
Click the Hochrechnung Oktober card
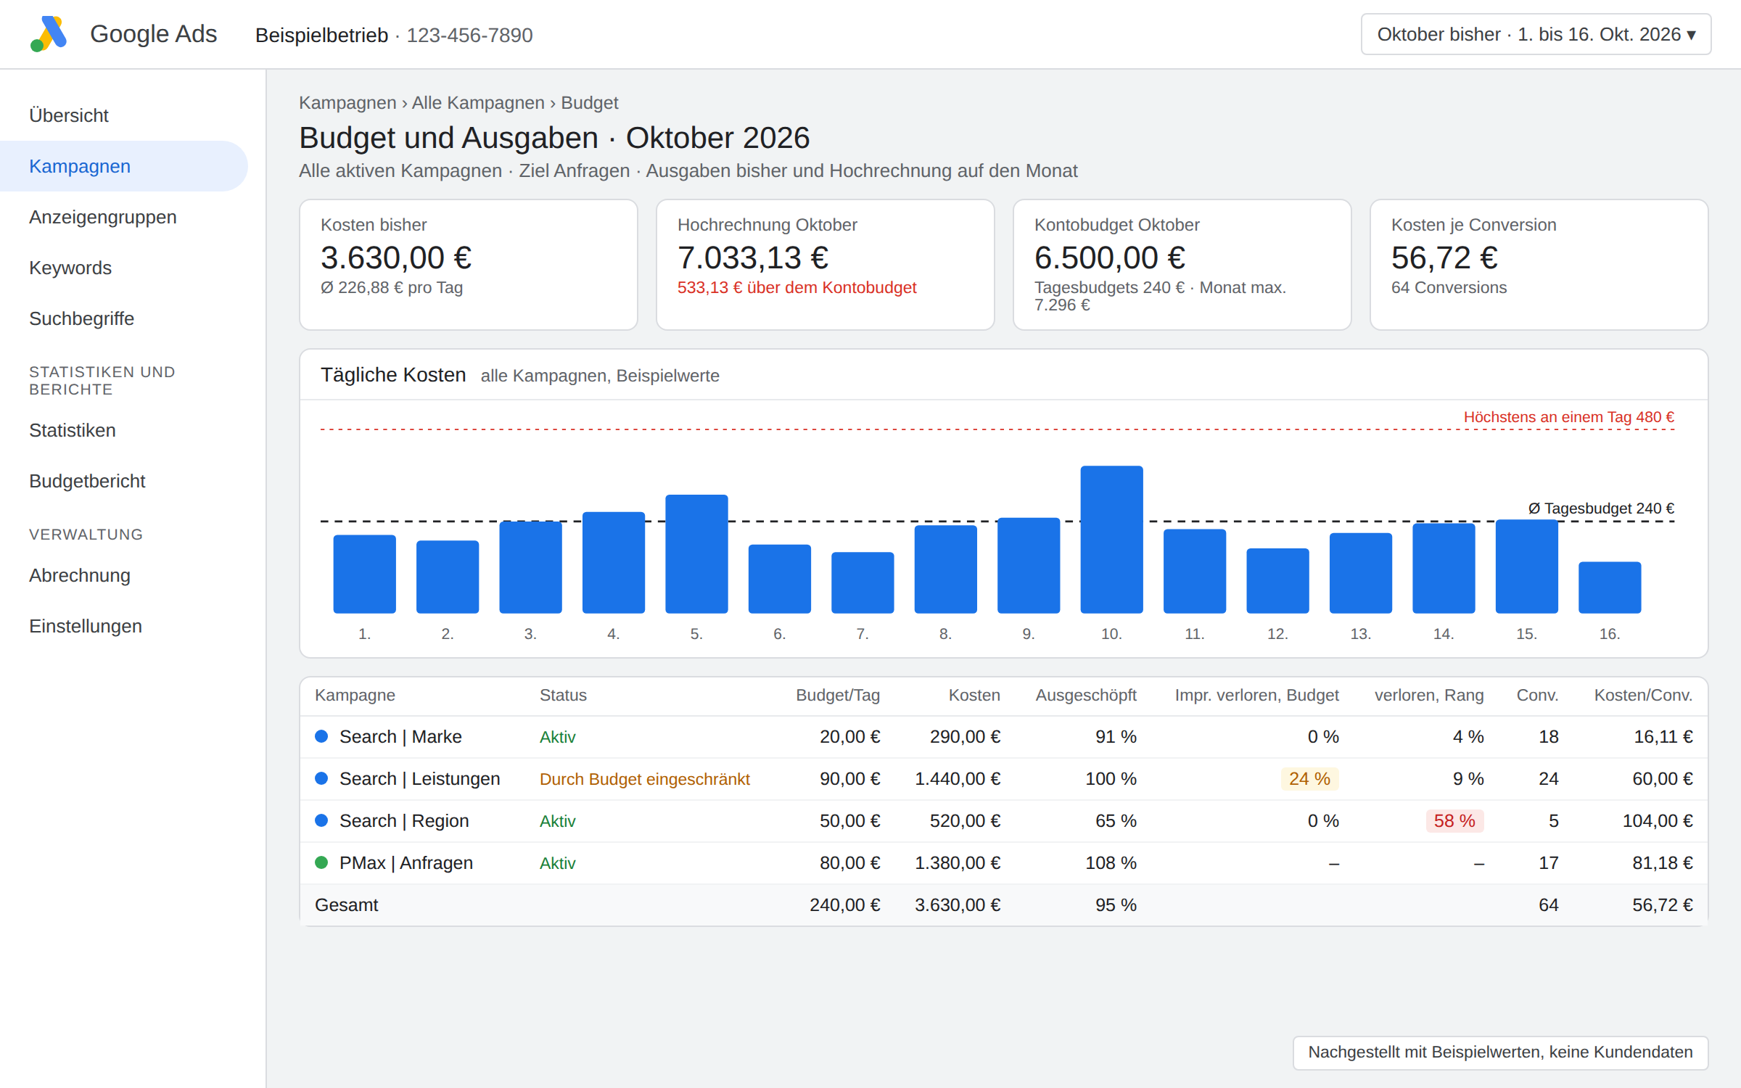826,265
